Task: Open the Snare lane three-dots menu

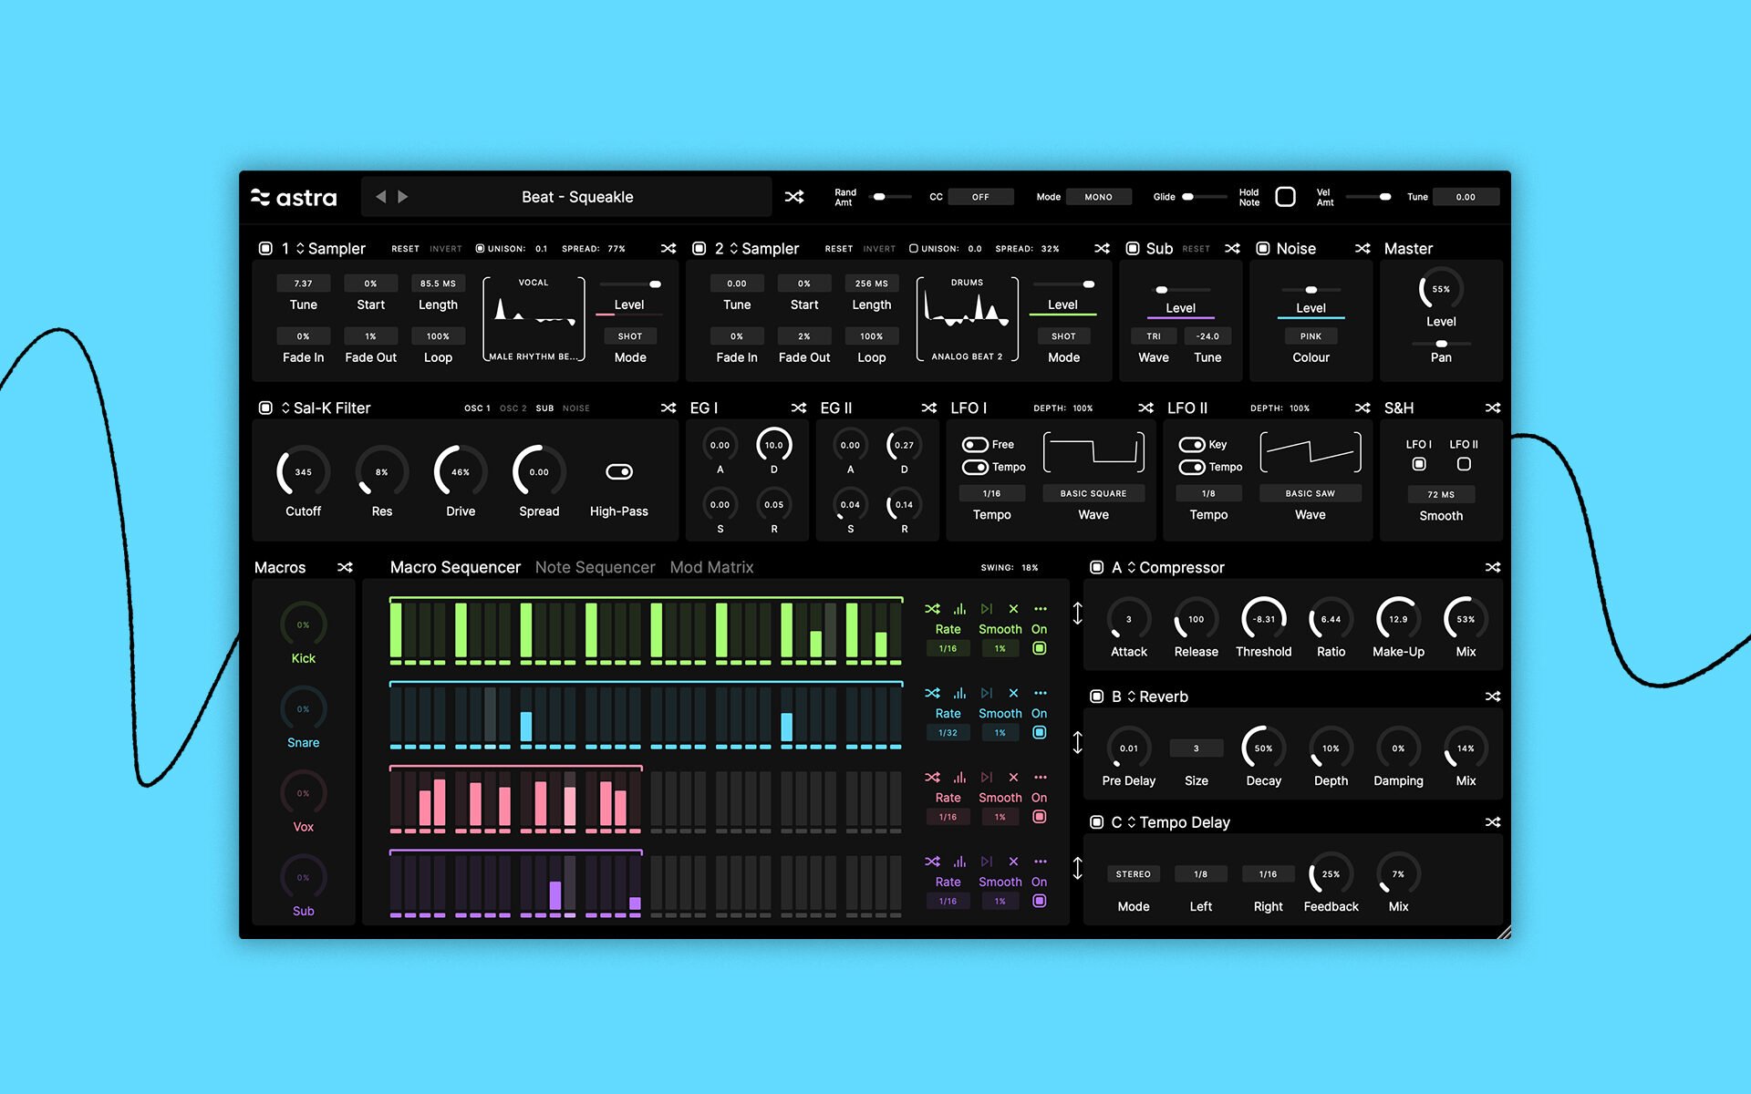Action: point(1040,693)
